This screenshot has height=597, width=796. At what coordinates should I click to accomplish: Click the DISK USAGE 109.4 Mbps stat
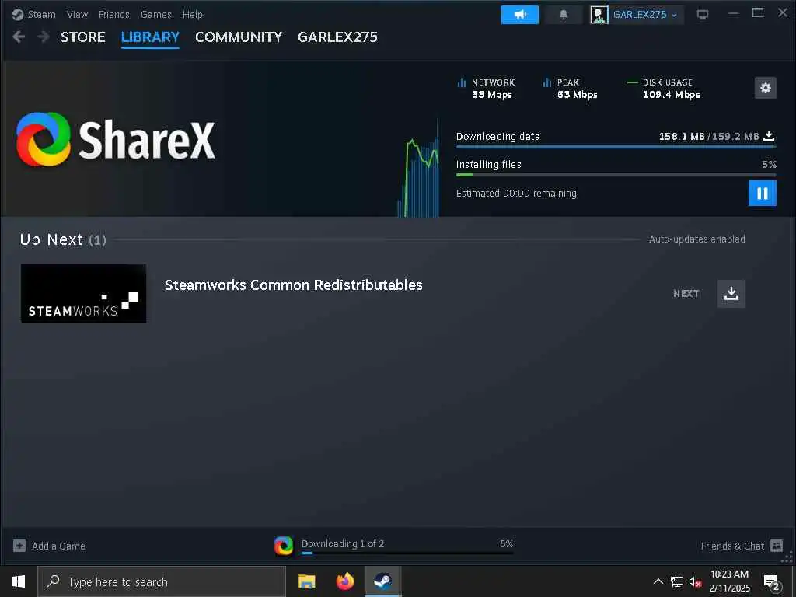664,89
